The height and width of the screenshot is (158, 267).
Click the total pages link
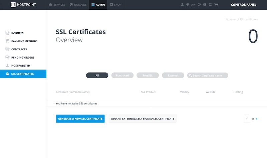point(257,119)
